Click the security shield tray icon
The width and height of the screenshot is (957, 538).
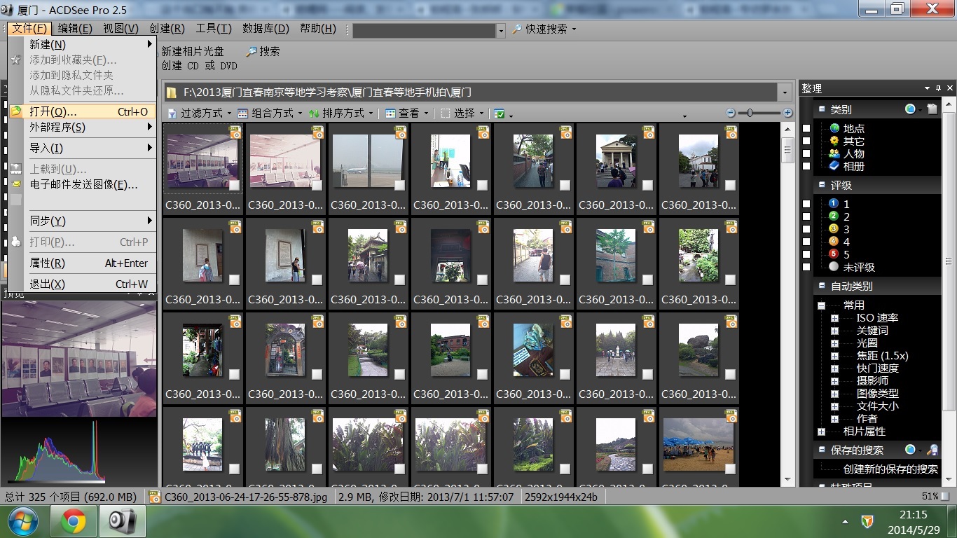pos(867,521)
